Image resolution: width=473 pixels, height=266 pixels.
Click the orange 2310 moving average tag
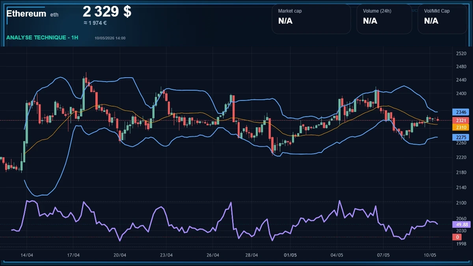click(461, 127)
